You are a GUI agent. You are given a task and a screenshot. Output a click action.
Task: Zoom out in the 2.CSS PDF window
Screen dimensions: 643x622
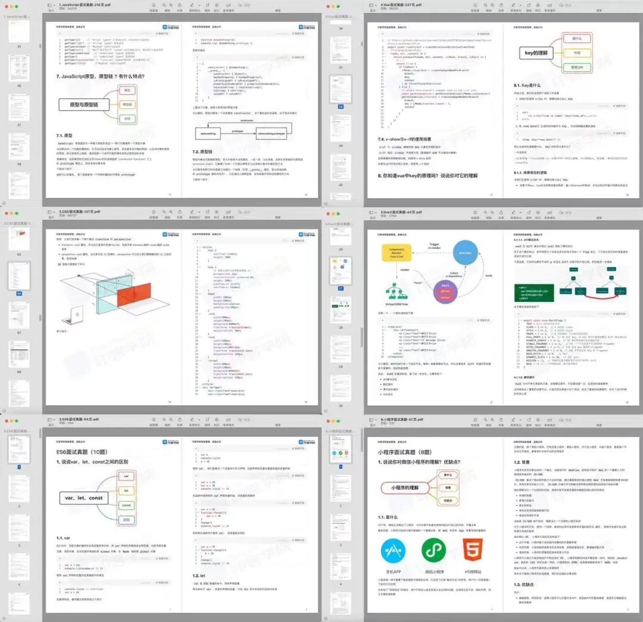164,212
